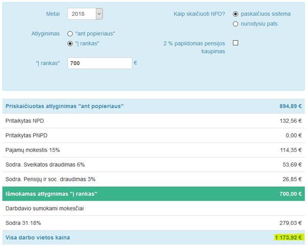Click the Sodra. Sveikatos draudimas 6% row

coord(153,165)
